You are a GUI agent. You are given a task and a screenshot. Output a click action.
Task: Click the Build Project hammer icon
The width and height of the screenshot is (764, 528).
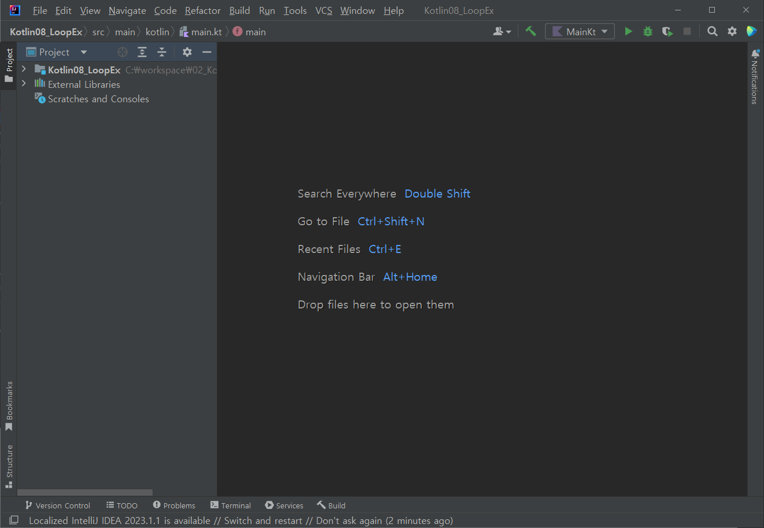coord(531,31)
